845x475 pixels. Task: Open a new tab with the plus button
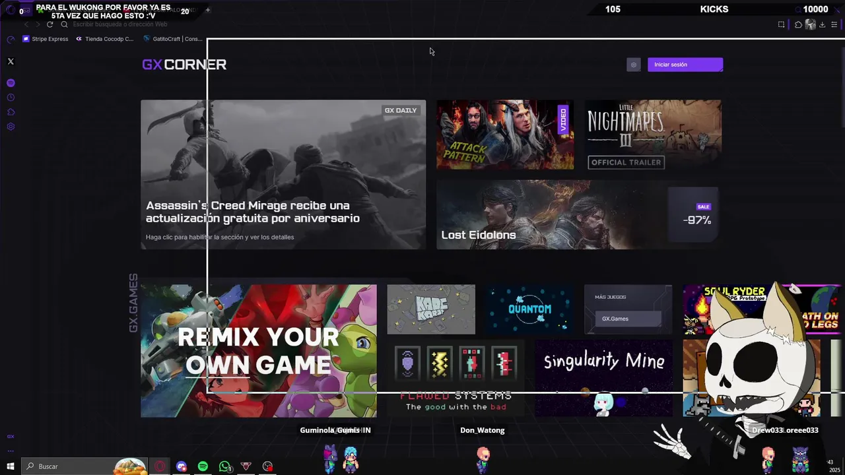pyautogui.click(x=208, y=10)
